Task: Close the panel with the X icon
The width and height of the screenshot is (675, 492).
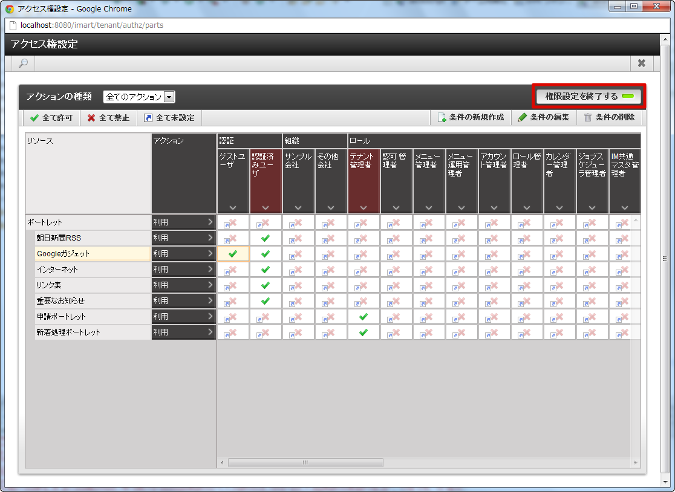Action: click(641, 63)
